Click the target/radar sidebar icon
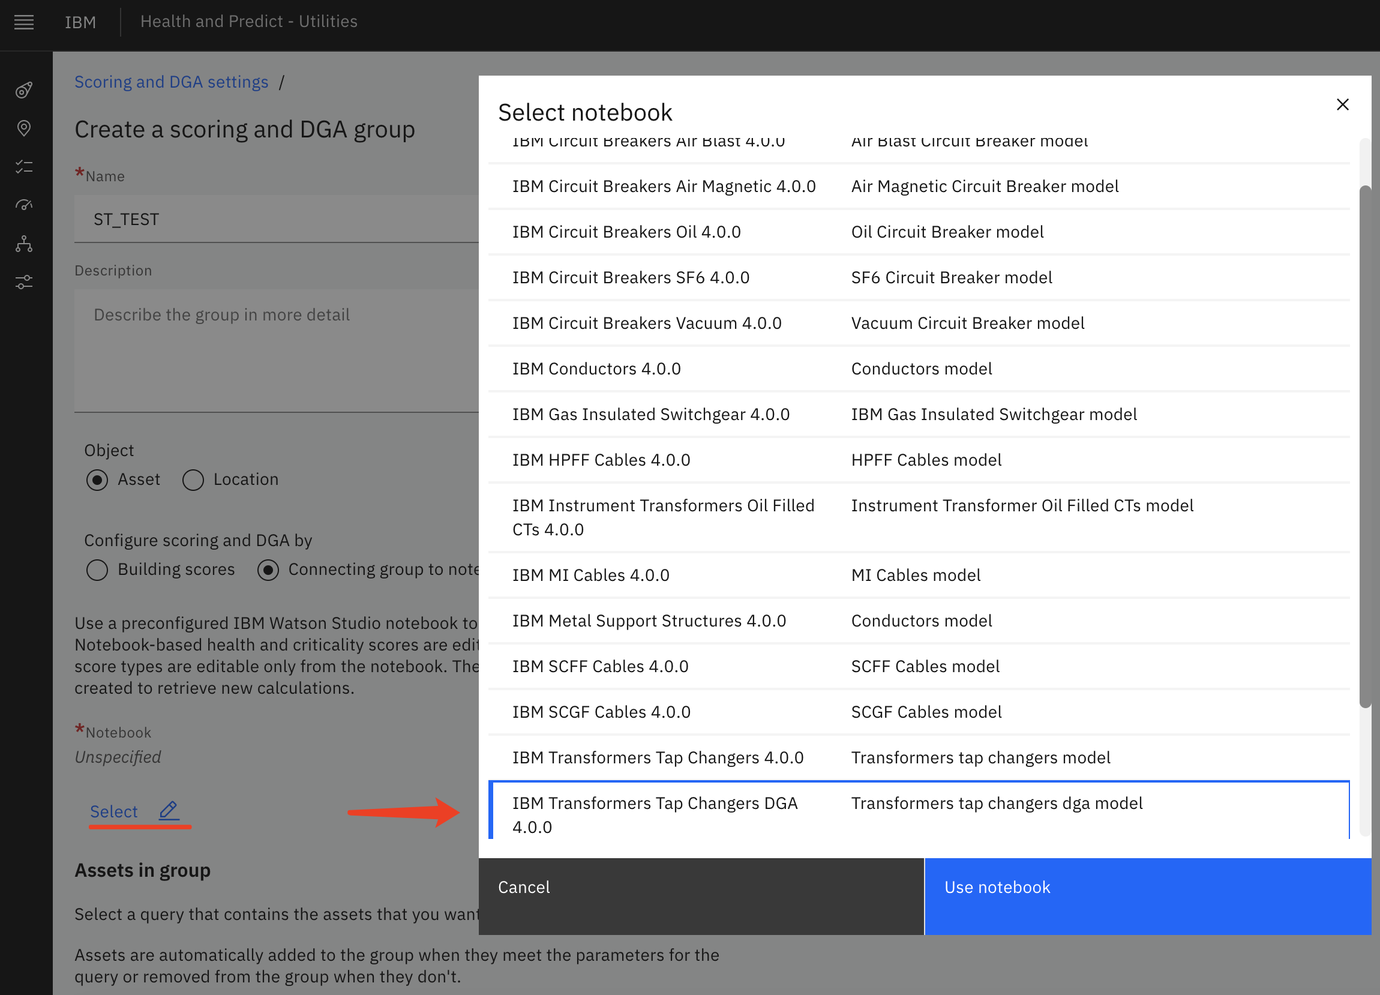Screen dimensions: 1380x995 [x=24, y=91]
